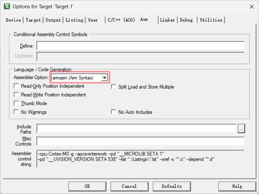Check the No Warnings option
The width and height of the screenshot is (259, 194).
(x=16, y=112)
